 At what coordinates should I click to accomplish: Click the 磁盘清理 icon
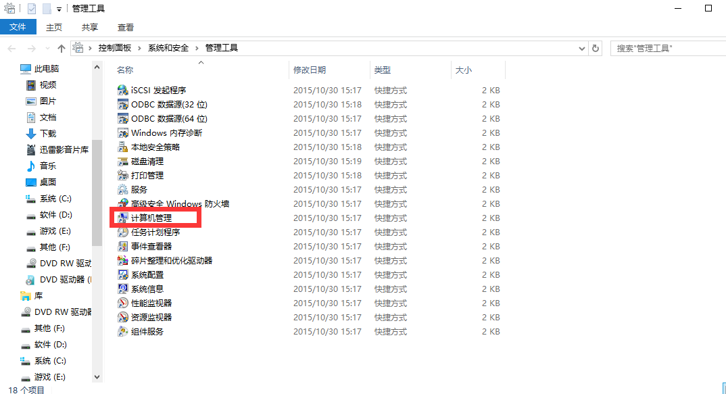[123, 161]
